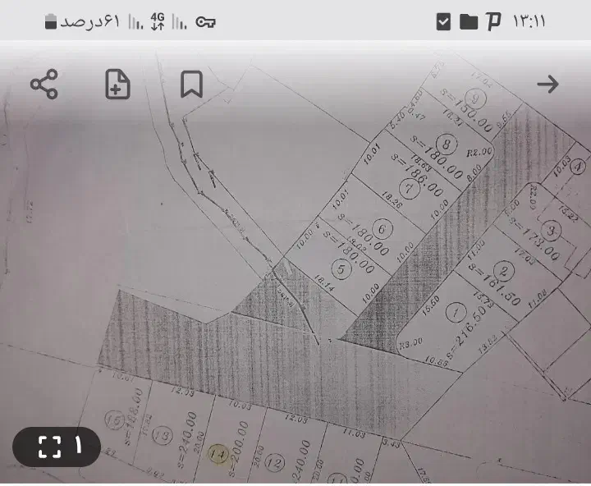Tap the S=161.50 area label
This screenshot has height=486, width=591.
[494, 284]
